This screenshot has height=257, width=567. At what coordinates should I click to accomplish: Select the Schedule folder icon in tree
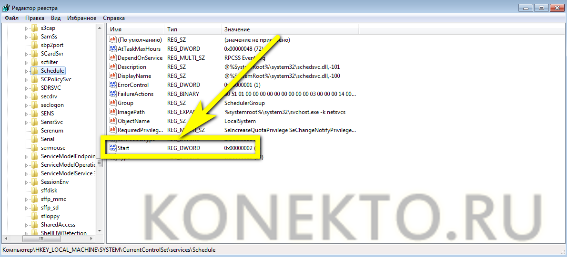point(34,71)
